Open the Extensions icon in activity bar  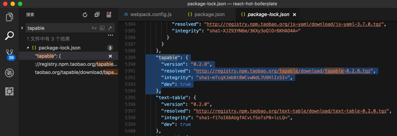pos(9,91)
